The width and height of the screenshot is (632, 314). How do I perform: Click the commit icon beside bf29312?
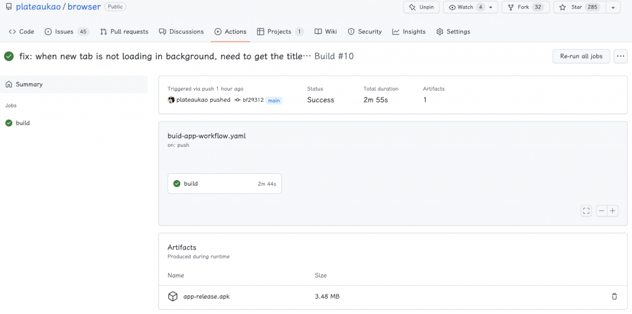[x=237, y=100]
